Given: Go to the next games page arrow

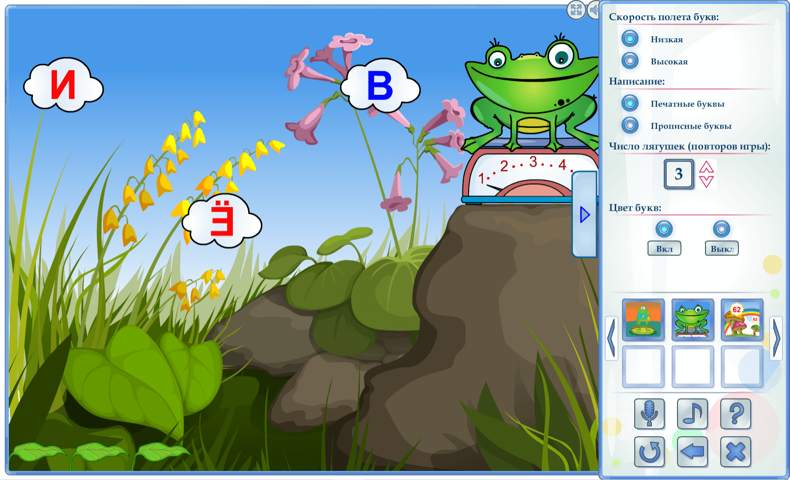Looking at the screenshot, I should pos(776,339).
